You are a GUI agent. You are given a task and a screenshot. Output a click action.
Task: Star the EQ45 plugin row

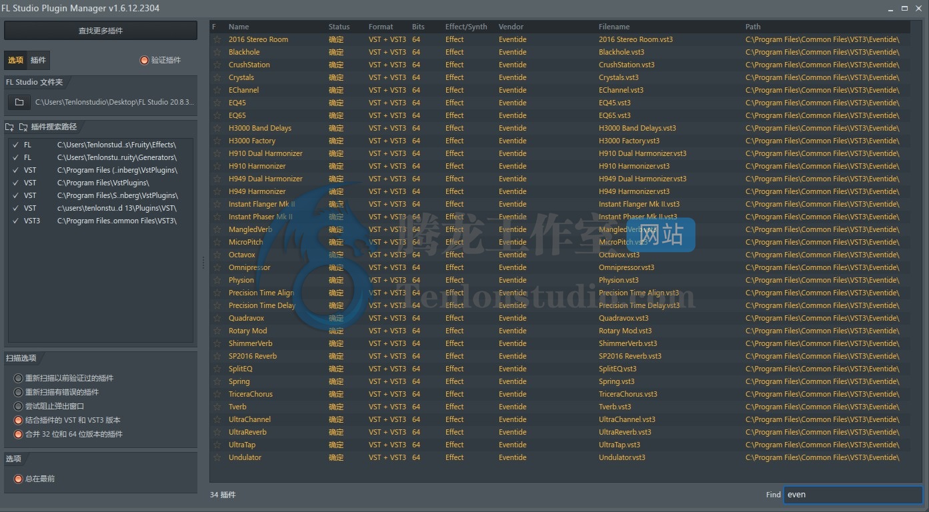tap(217, 103)
